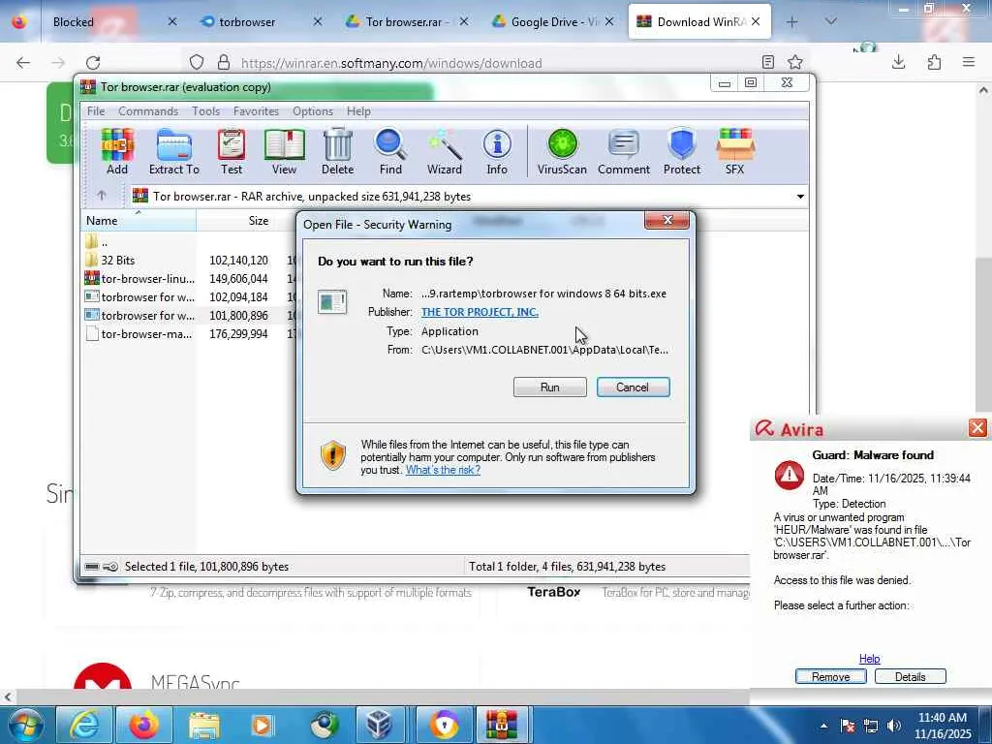Click the Find magnifier icon
The height and width of the screenshot is (744, 992).
click(x=390, y=152)
